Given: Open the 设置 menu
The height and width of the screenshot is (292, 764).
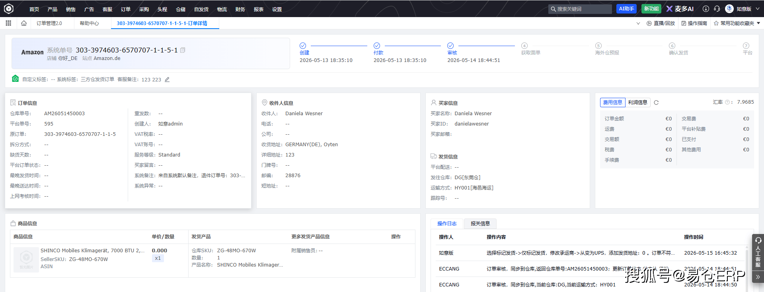Looking at the screenshot, I should point(277,9).
